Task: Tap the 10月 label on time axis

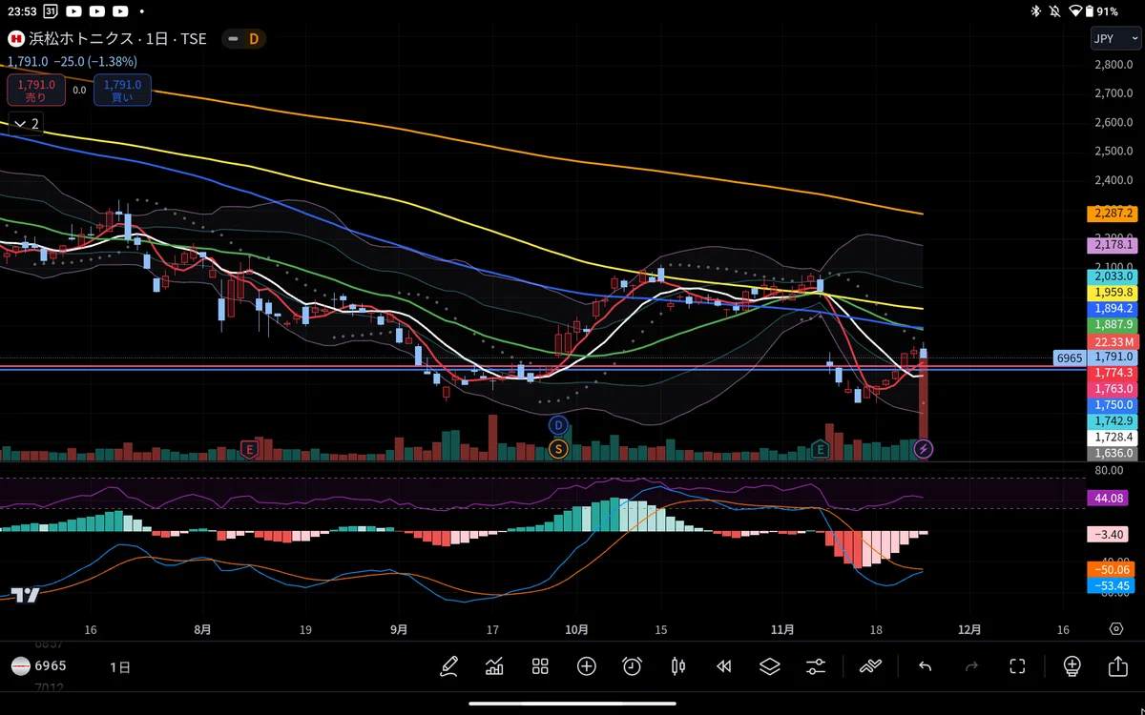Action: point(576,629)
